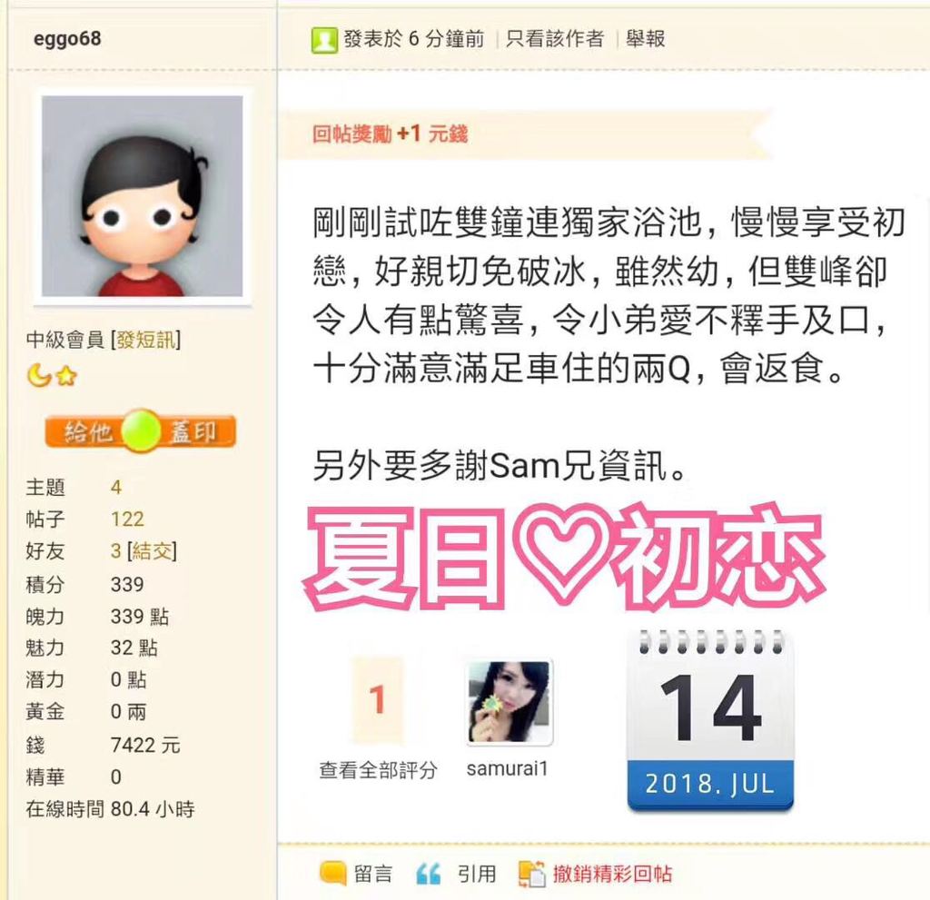Open samurai1's avatar thumbnail
This screenshot has width=930, height=900.
pyautogui.click(x=509, y=701)
